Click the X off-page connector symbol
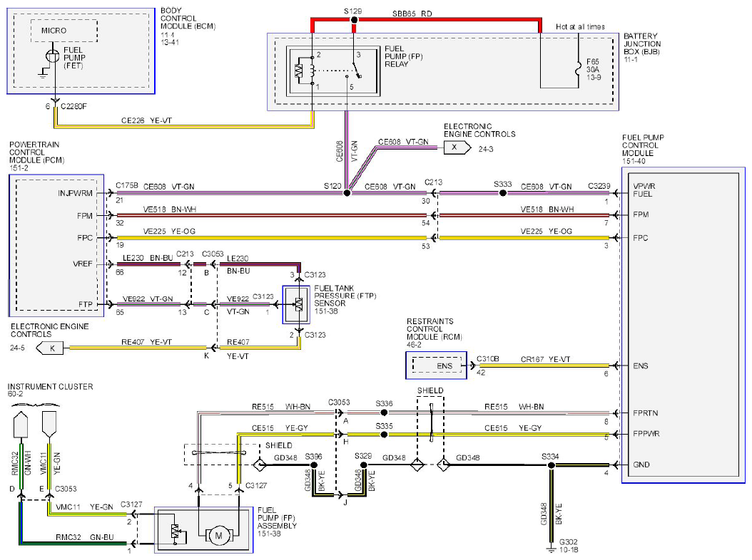 [457, 147]
